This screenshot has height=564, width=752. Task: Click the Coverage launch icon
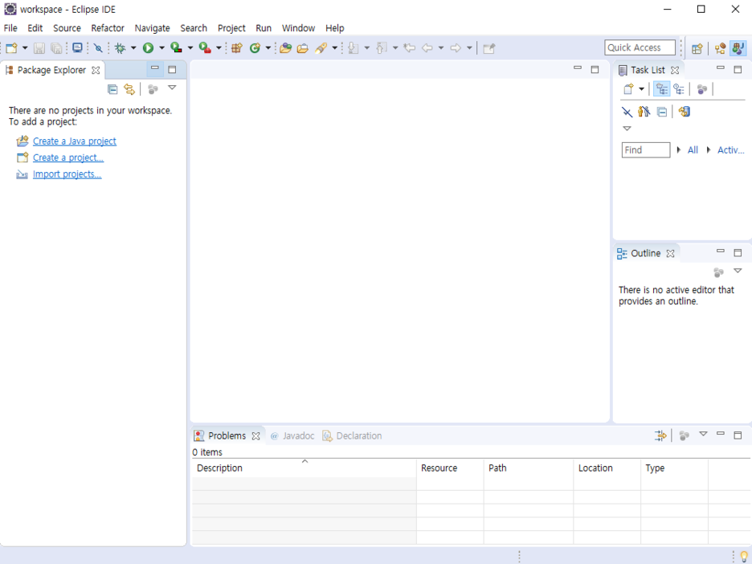coord(177,48)
